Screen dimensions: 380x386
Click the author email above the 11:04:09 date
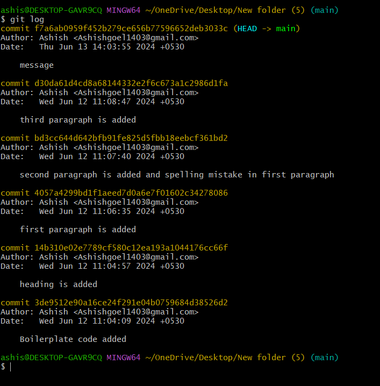click(135, 312)
